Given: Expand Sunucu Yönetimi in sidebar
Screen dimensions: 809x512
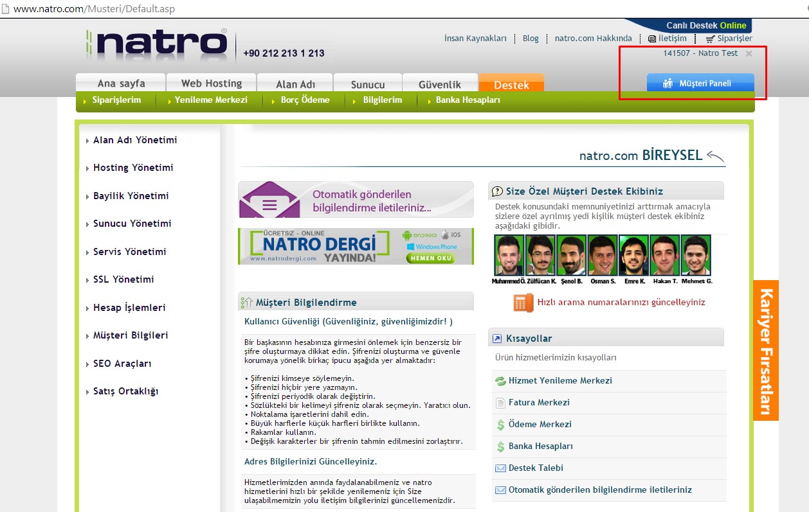Looking at the screenshot, I should [132, 224].
